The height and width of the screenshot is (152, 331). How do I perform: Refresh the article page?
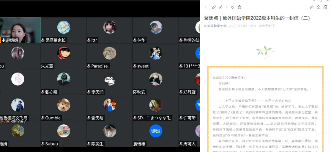(x=233, y=7)
